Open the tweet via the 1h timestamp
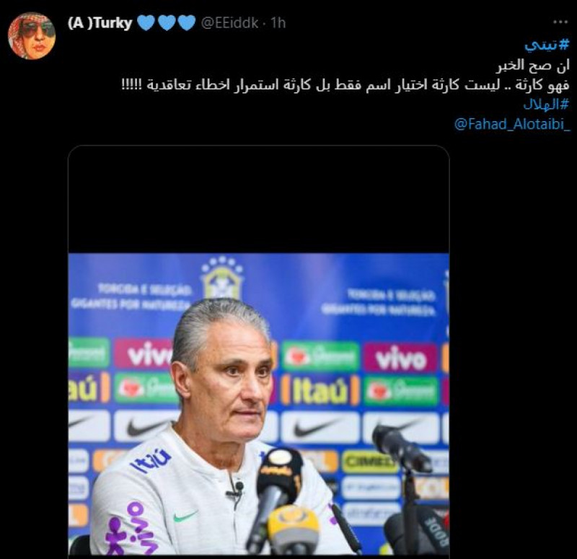577x559 pixels. (x=278, y=23)
